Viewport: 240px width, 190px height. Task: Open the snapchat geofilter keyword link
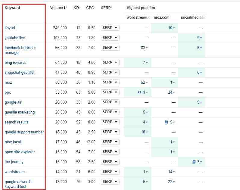click(x=20, y=73)
